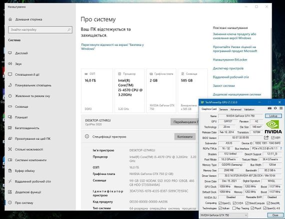The image size is (285, 219).
Task: Click BIOS export share icon in GPU-Z
Action: 266,137
